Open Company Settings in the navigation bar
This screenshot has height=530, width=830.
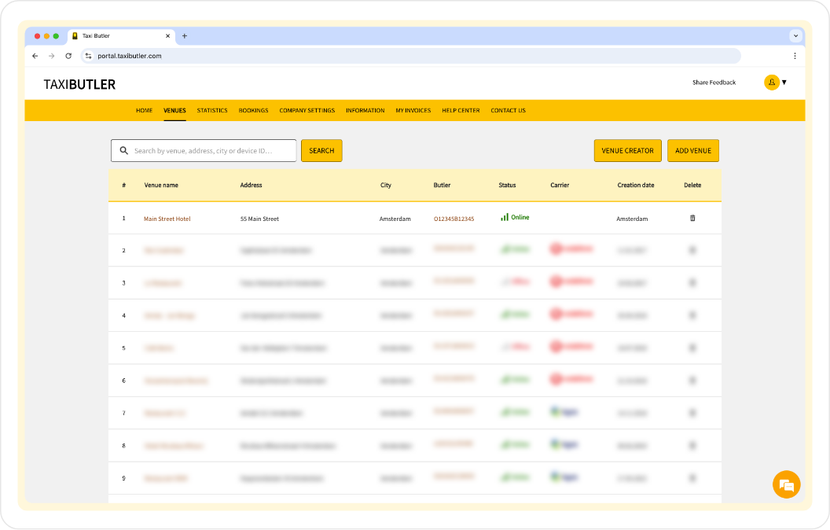307,111
